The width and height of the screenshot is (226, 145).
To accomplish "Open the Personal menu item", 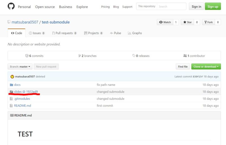I will [24, 7].
